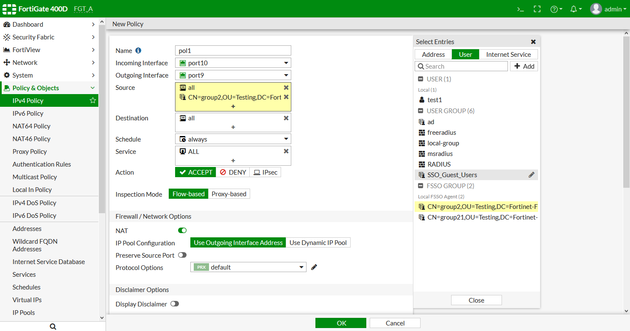Edit Protocol Options using the pencil icon
This screenshot has height=331, width=630.
(314, 267)
